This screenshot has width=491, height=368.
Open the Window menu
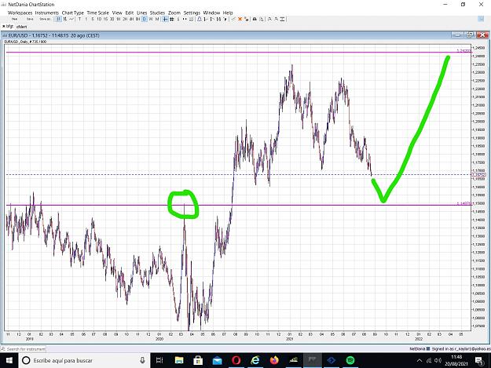tap(211, 13)
